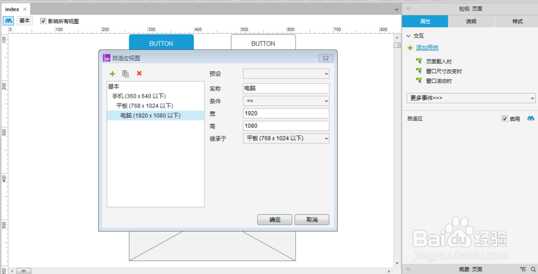Click the 基本 view button
538x274 pixels.
(25, 21)
